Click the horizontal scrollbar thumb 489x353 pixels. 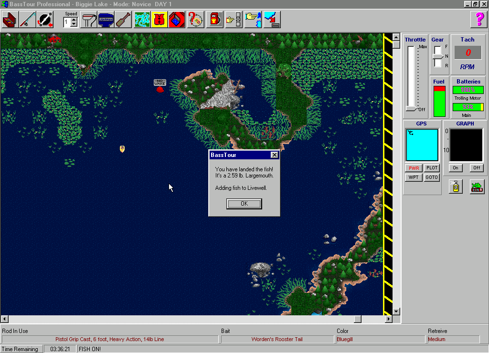358,319
